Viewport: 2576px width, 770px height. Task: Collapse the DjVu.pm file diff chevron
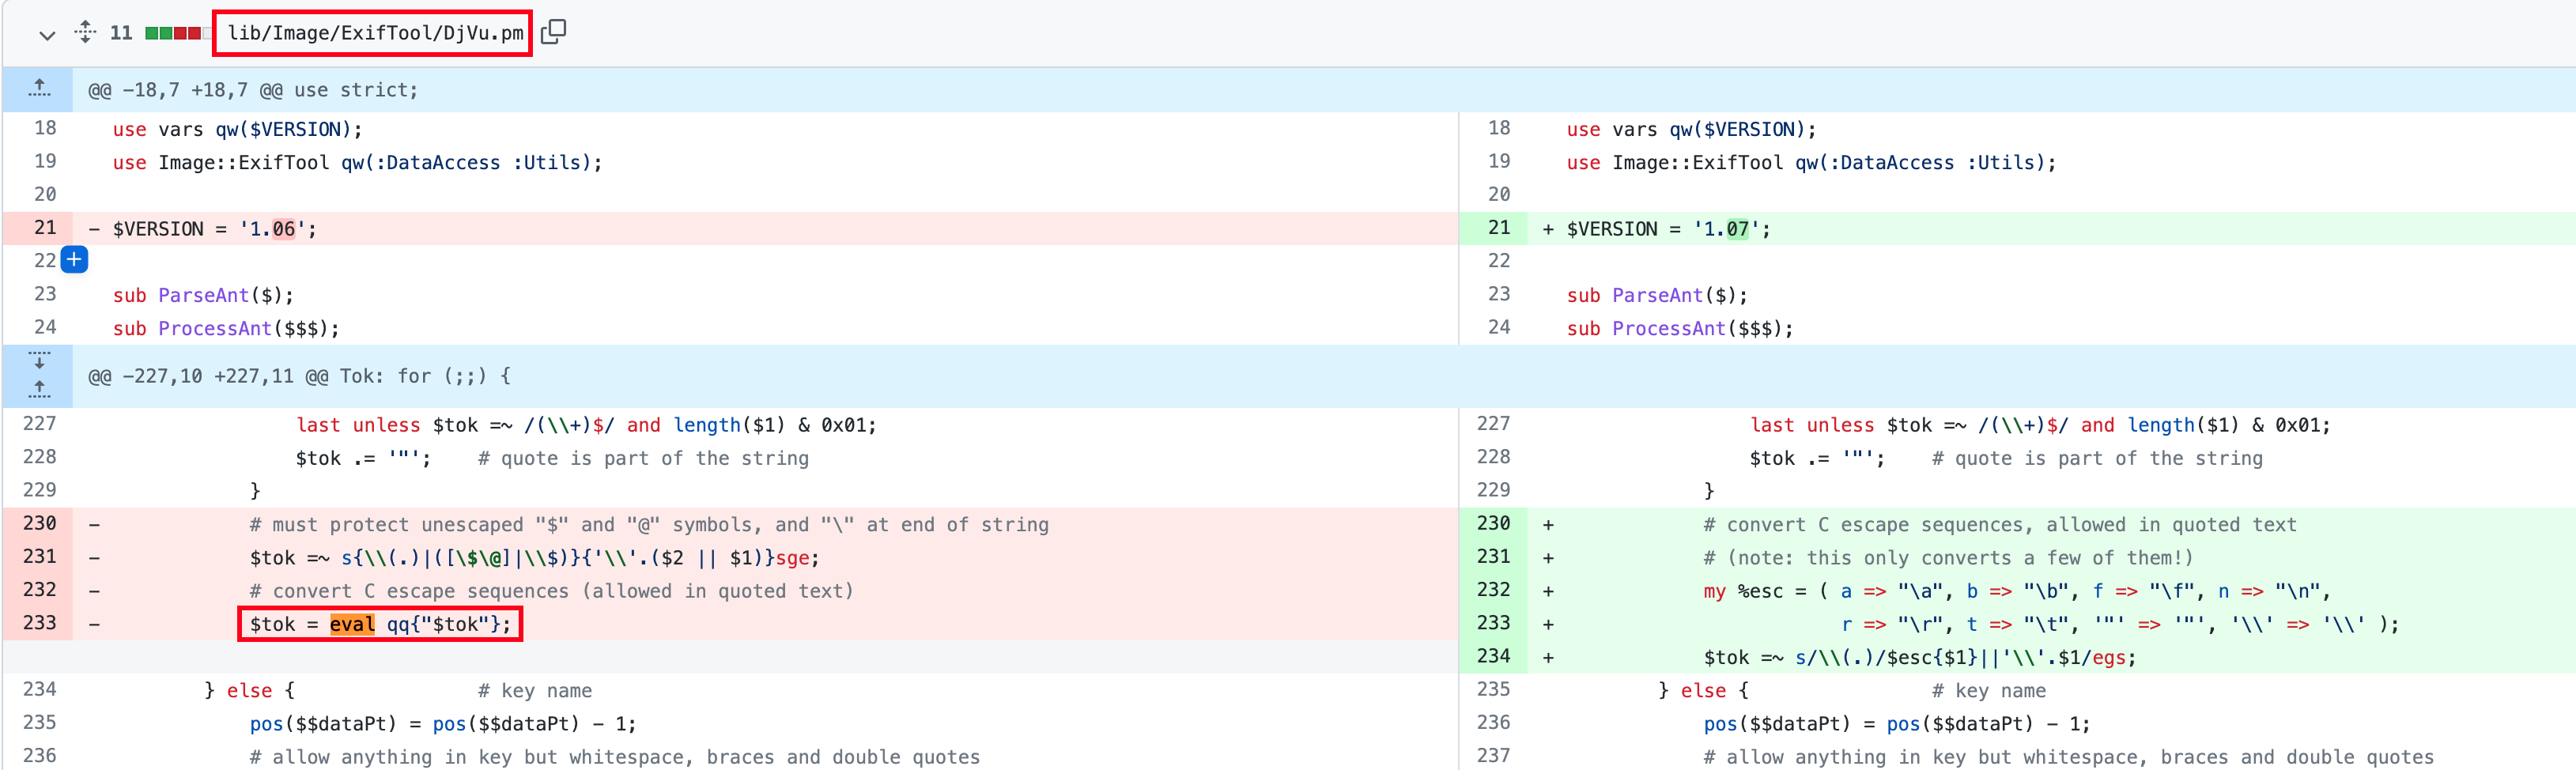tap(46, 35)
